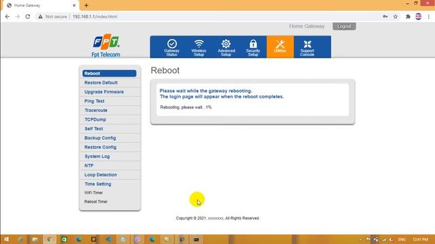Viewport: 435px width, 244px height.
Task: Click the copyright footer text
Action: tap(217, 218)
